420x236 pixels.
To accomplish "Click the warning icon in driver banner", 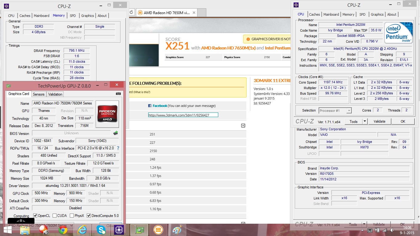I will [x=248, y=39].
